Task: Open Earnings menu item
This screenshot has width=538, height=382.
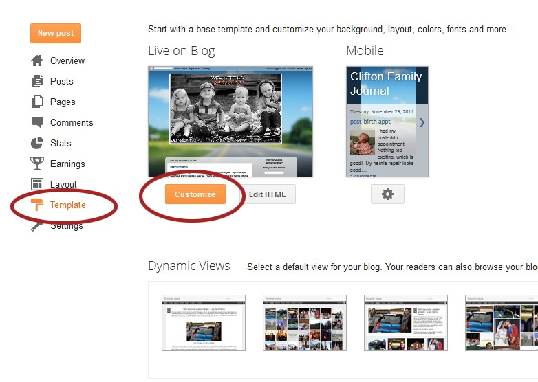Action: 67,164
